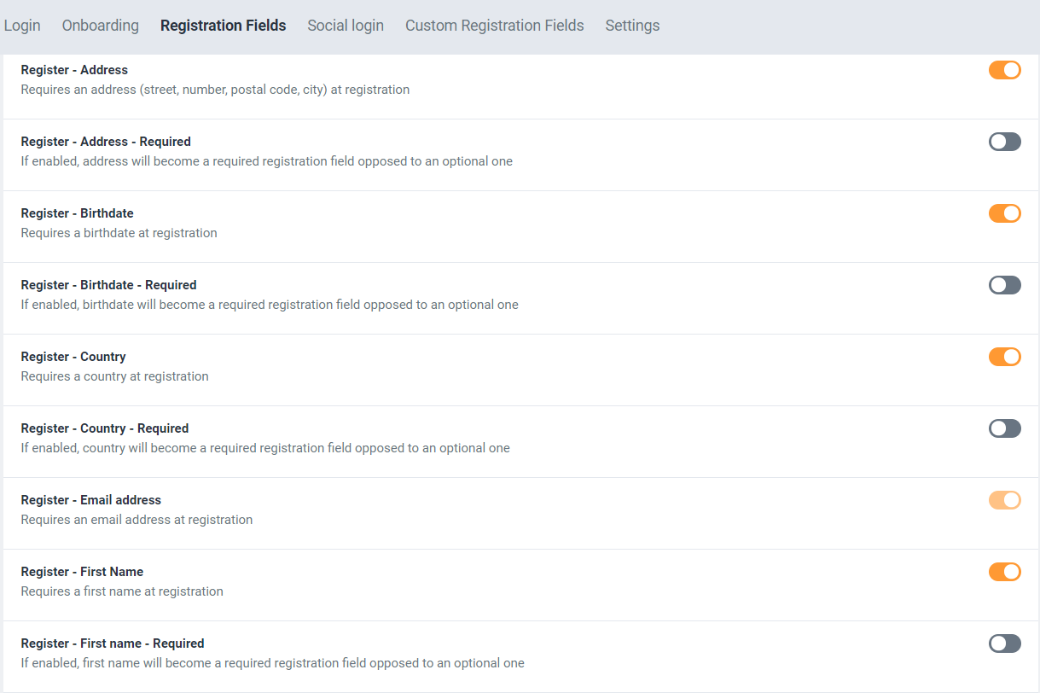1040x693 pixels.
Task: Click the 'Register - Birthdate' setting title
Action: tap(77, 213)
